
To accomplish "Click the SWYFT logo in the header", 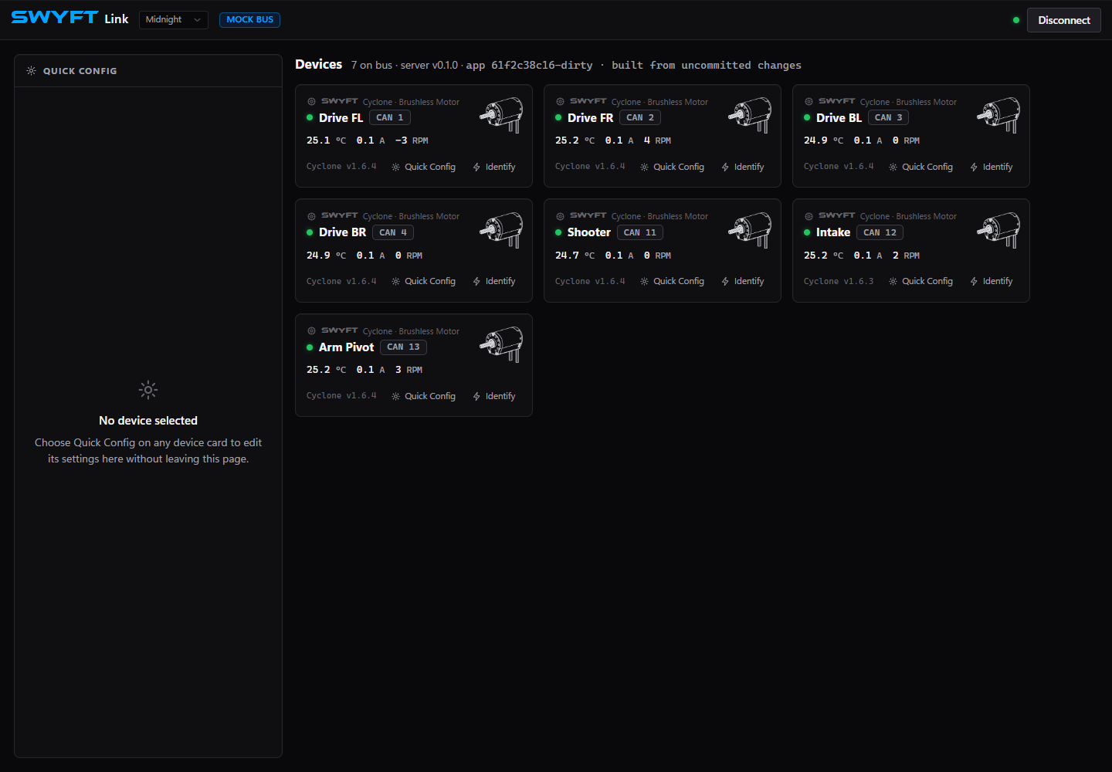I will (x=55, y=18).
